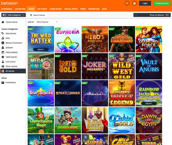Open the Daily Jackpots link
Screen dimensions: 172x145
tap(12, 52)
